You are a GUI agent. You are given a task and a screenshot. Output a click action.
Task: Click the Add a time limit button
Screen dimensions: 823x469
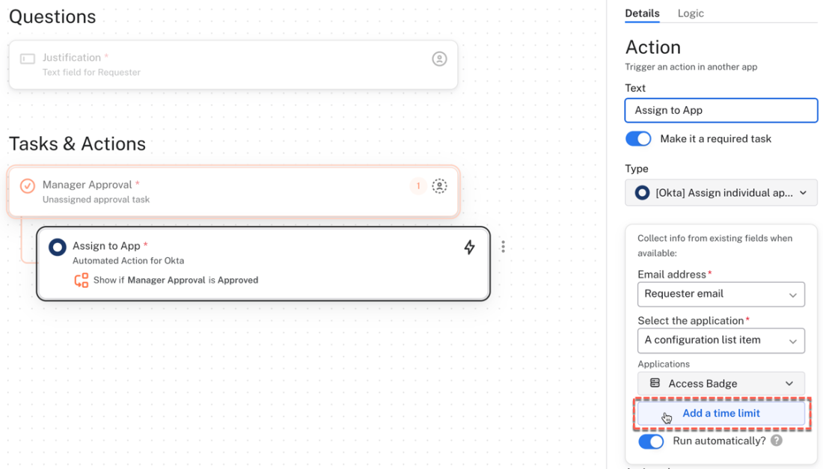click(720, 414)
